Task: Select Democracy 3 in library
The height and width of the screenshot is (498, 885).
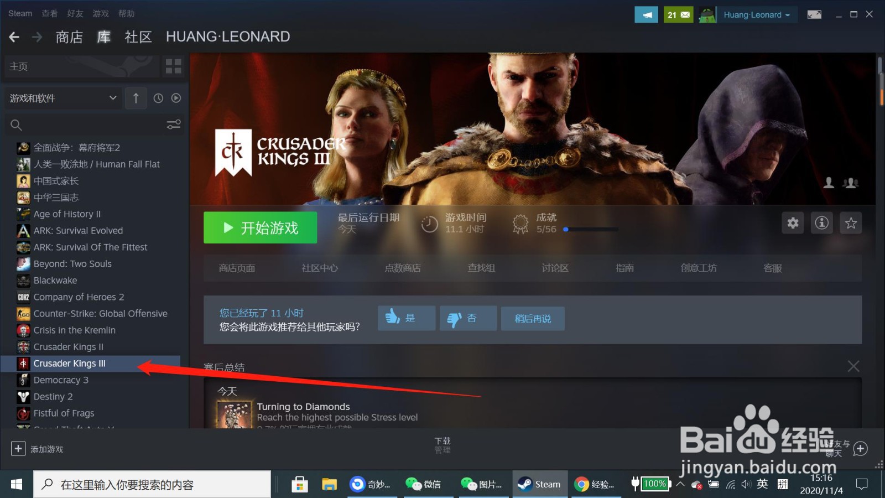Action: coord(91,380)
